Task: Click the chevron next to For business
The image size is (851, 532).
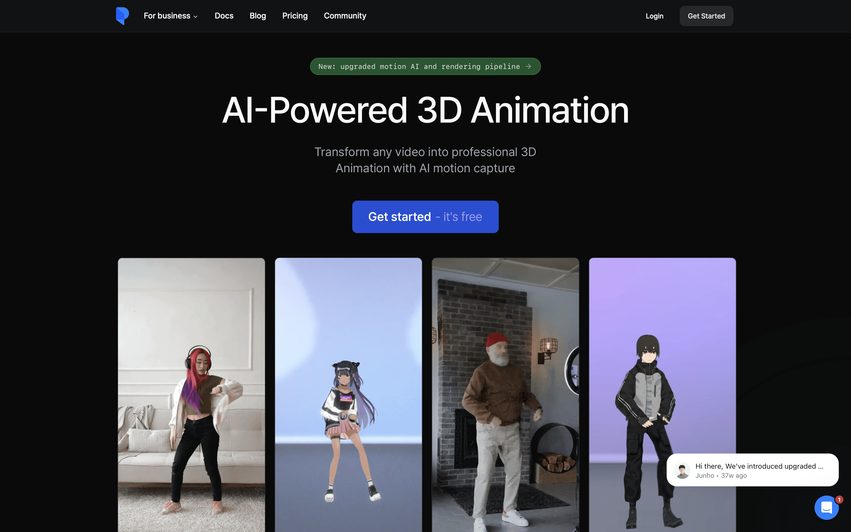Action: pos(196,16)
